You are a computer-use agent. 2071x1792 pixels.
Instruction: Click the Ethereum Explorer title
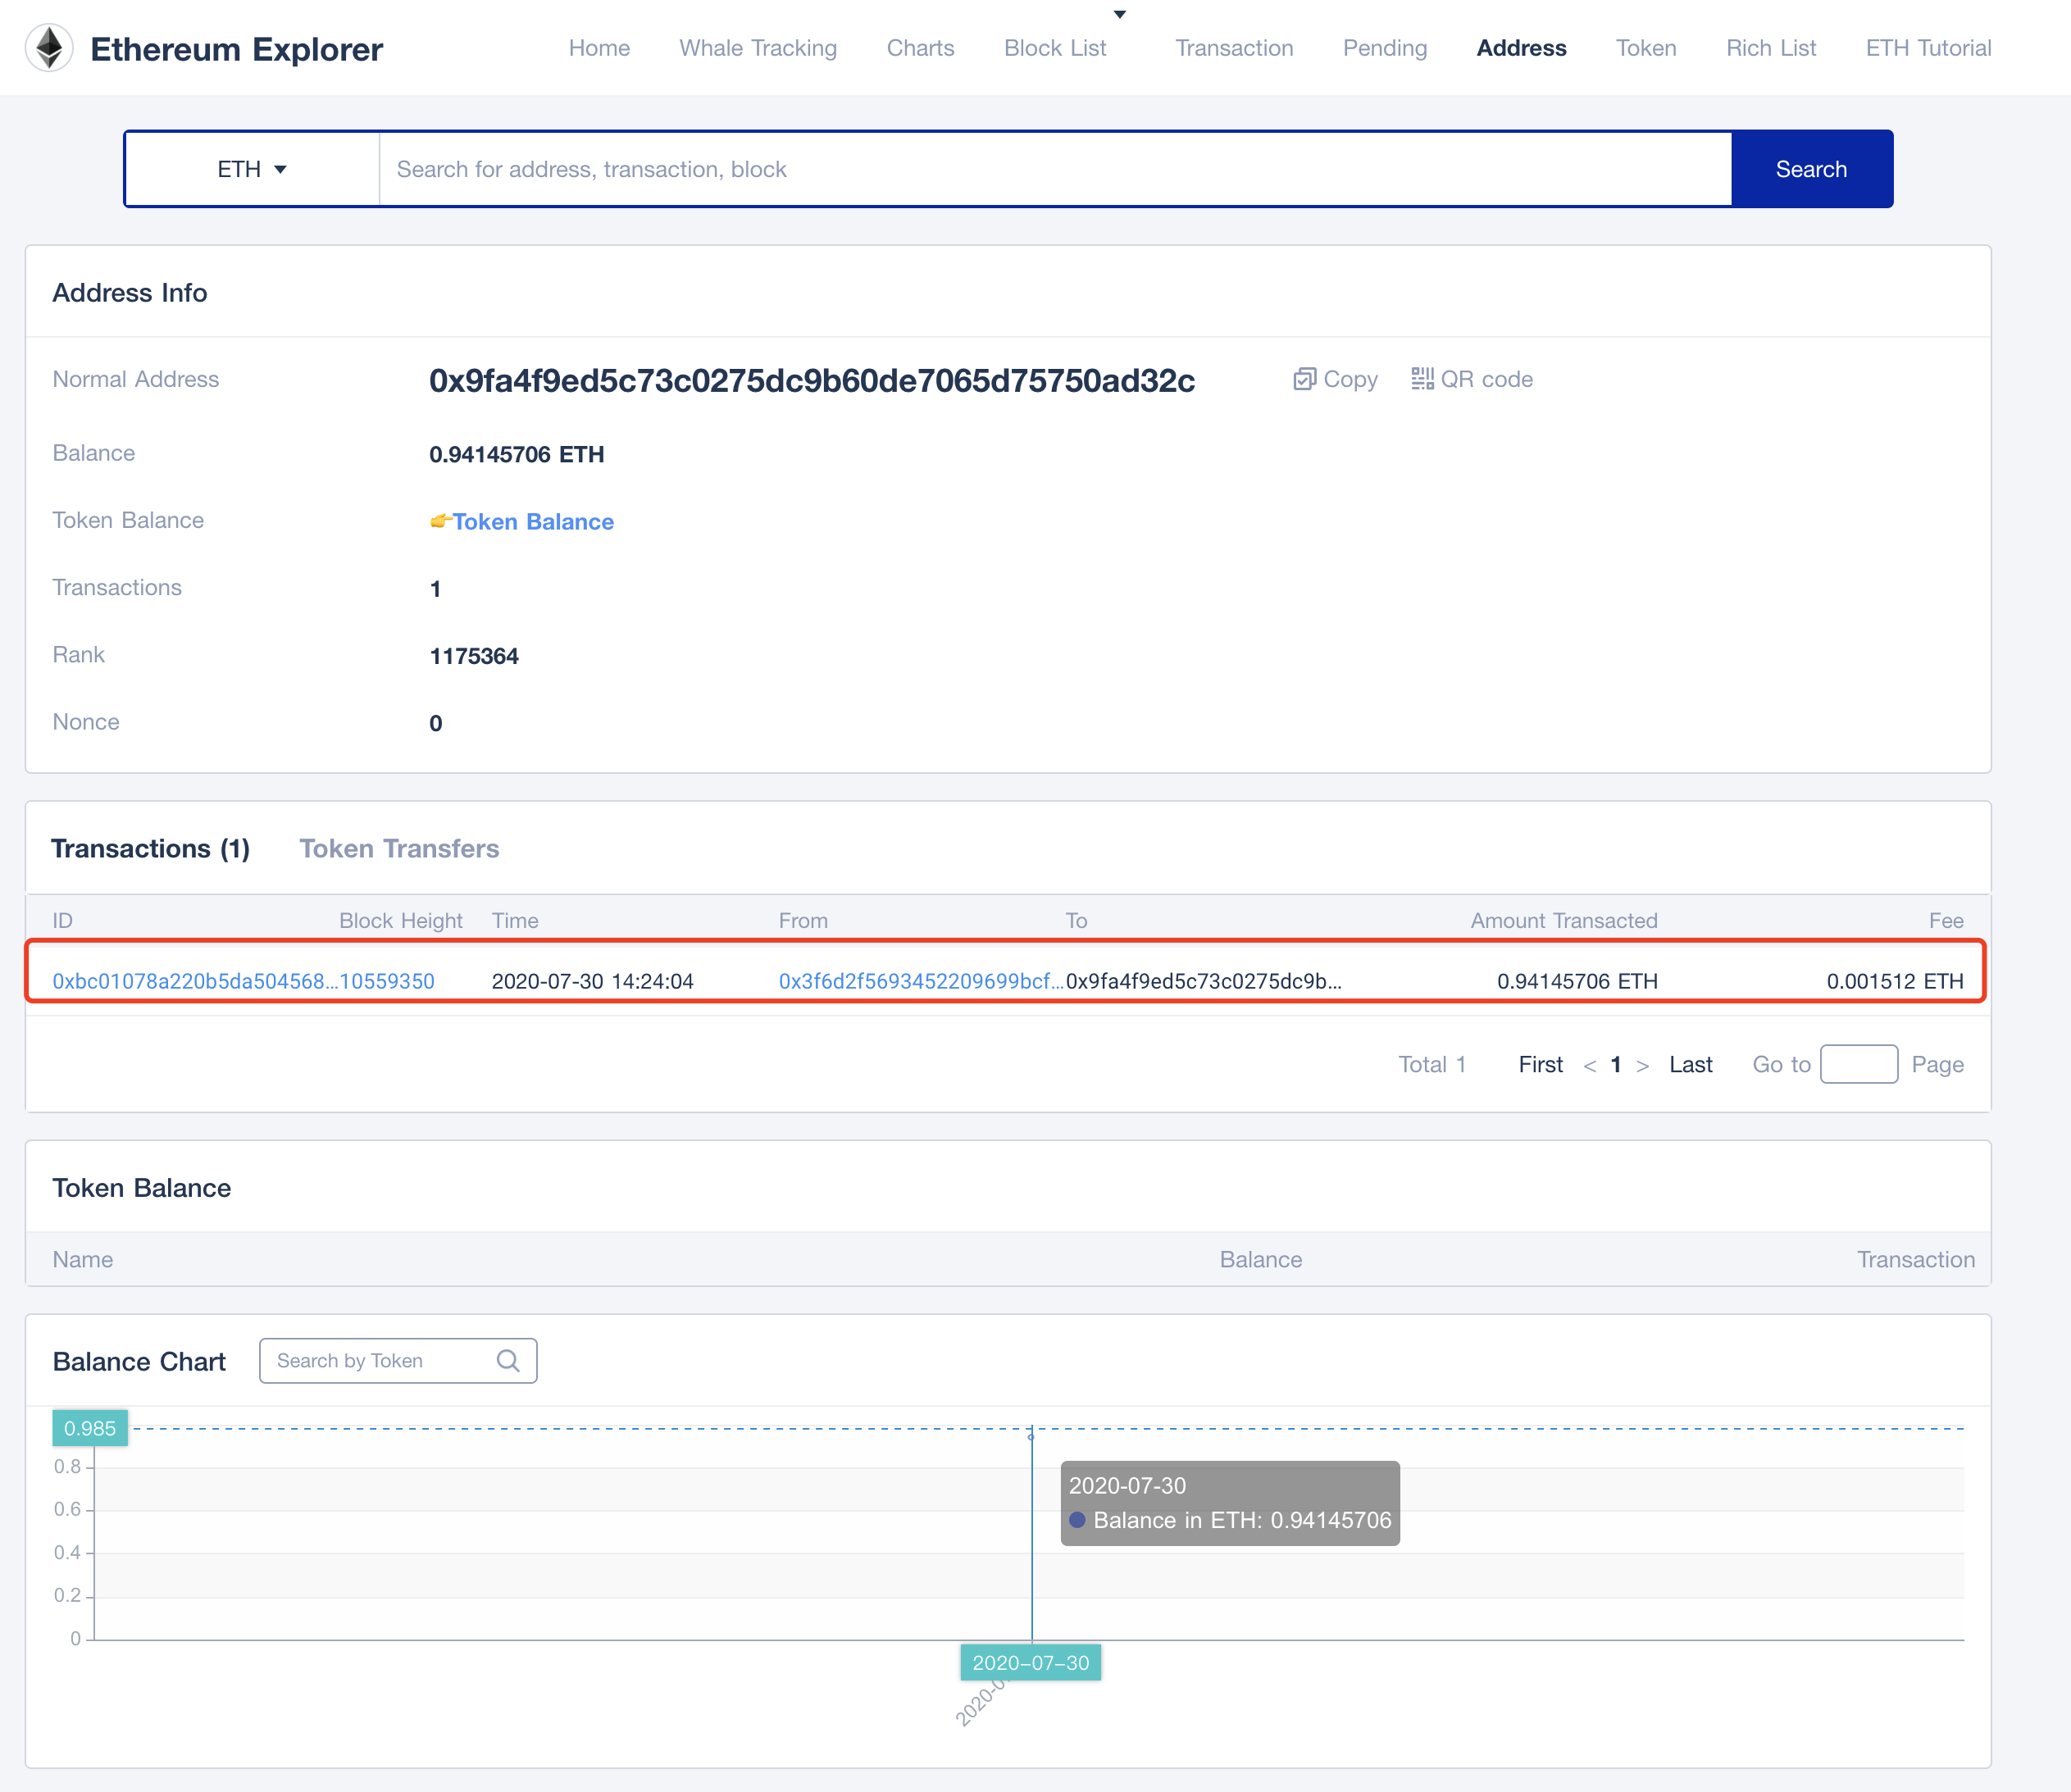point(236,49)
